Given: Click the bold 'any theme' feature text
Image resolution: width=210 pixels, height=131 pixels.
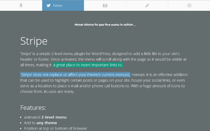Looking at the screenshot, I should pyautogui.click(x=47, y=123).
